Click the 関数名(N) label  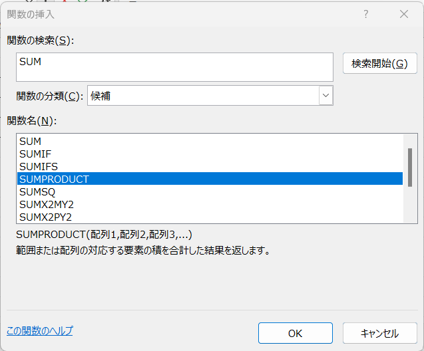(x=31, y=120)
